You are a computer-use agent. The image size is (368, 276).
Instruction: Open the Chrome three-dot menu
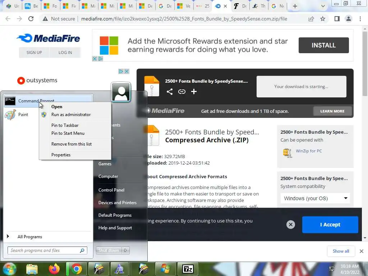tap(360, 19)
